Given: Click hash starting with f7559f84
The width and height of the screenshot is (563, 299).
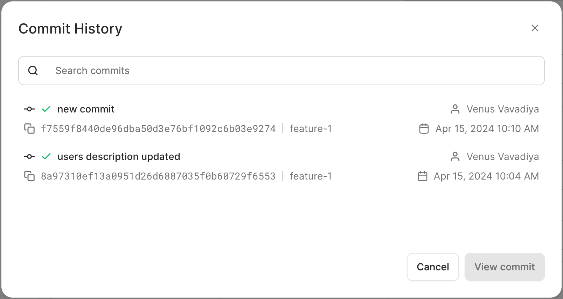Looking at the screenshot, I should pos(158,129).
